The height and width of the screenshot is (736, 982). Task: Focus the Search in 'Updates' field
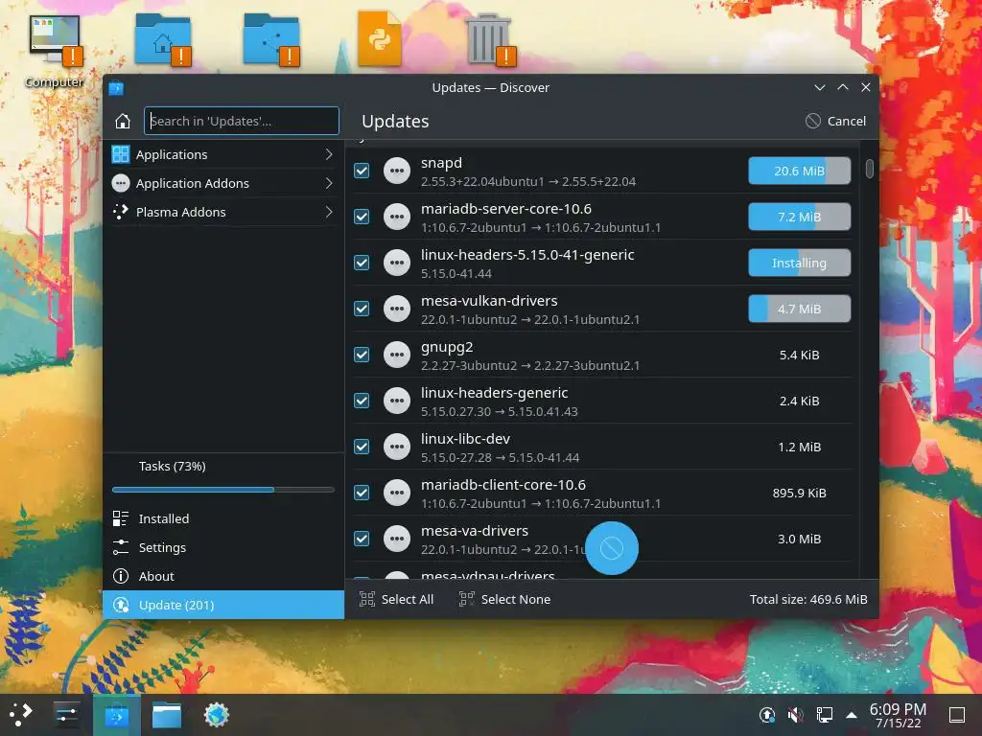[x=242, y=121]
